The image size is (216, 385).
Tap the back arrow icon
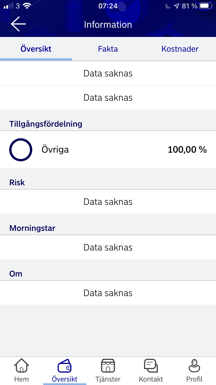pos(18,24)
